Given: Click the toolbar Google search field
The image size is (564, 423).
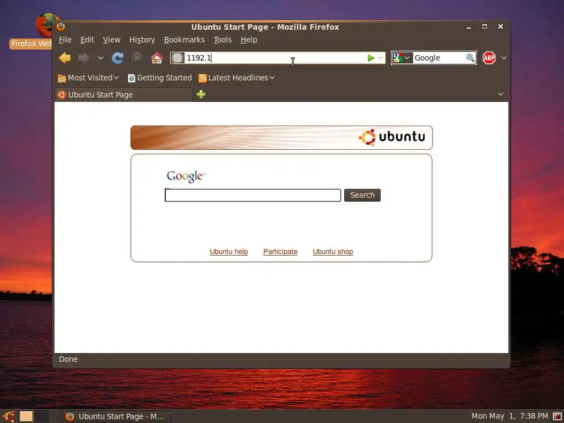Looking at the screenshot, I should [x=439, y=58].
